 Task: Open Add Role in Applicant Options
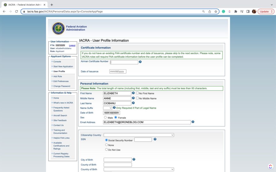click(57, 76)
